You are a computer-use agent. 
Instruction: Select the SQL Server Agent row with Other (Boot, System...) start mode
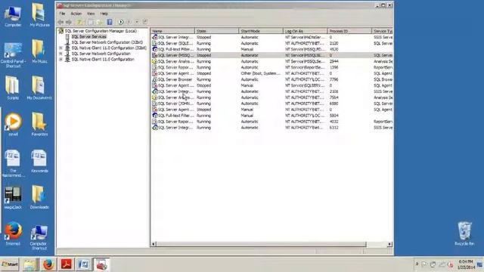tap(271, 73)
